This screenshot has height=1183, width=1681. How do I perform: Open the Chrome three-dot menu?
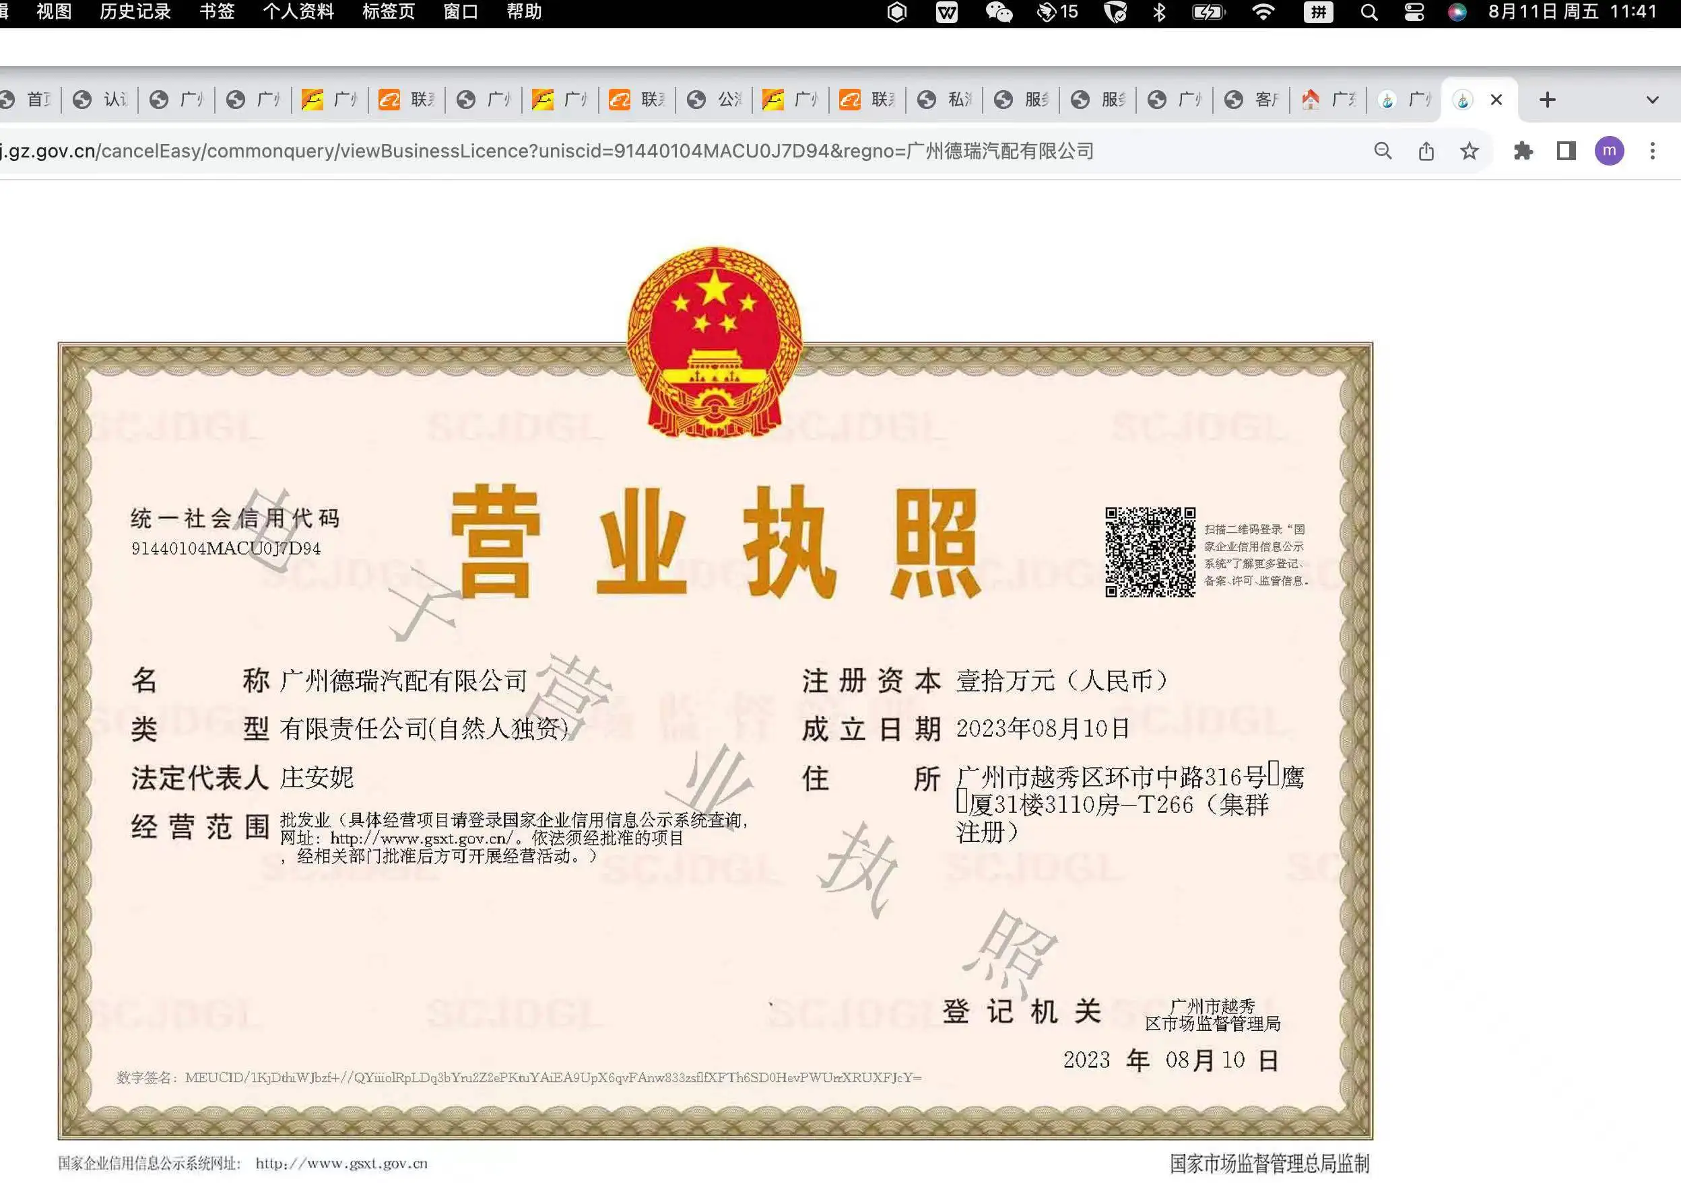1653,151
